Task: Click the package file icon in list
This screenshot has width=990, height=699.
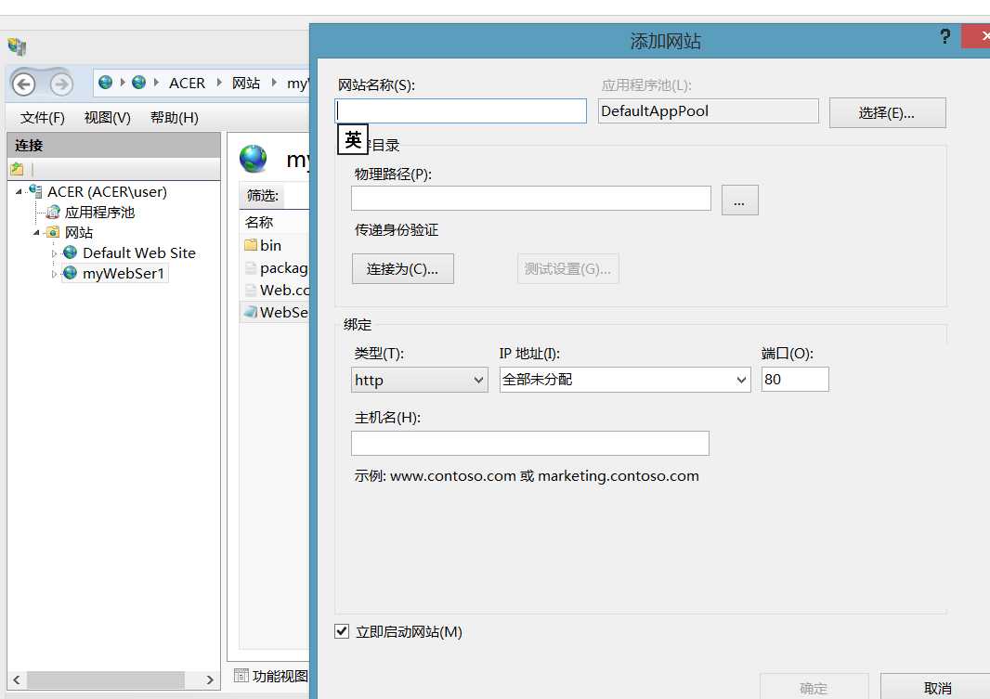Action: click(251, 267)
